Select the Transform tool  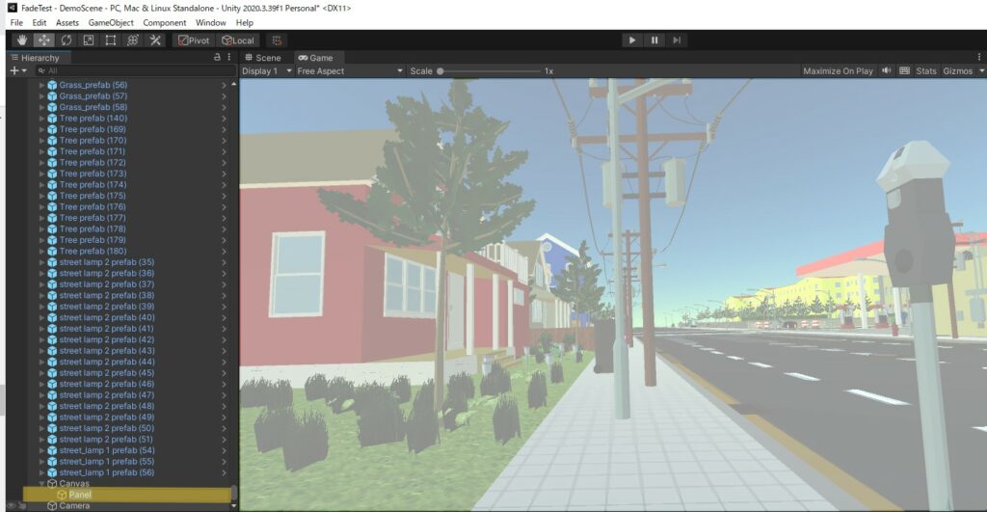pyautogui.click(x=132, y=40)
